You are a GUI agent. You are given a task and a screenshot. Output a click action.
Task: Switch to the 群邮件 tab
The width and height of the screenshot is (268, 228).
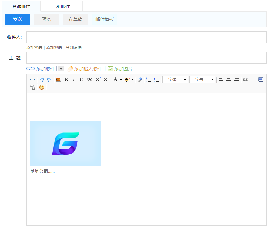pyautogui.click(x=63, y=6)
